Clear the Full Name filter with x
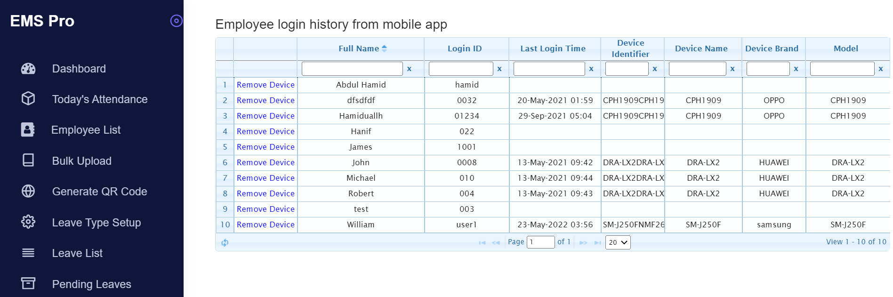 pyautogui.click(x=409, y=69)
